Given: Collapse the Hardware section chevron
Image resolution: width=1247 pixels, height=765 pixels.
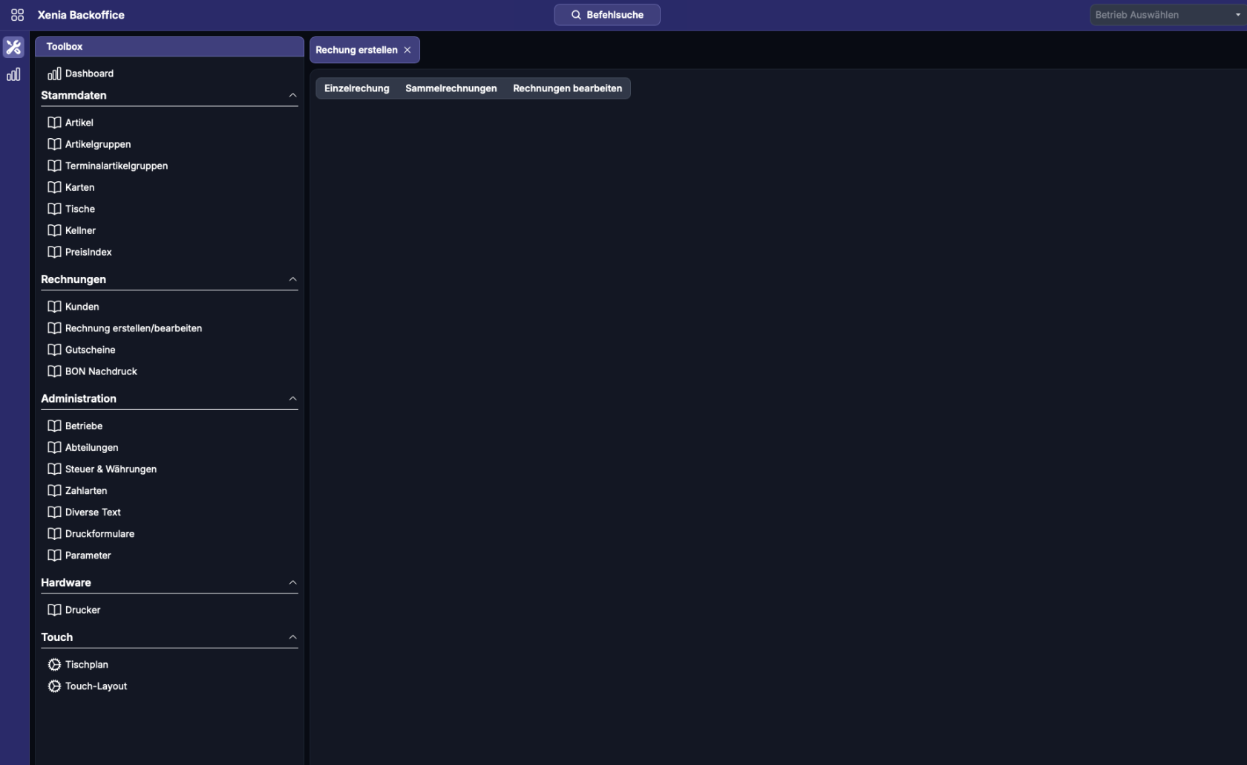Looking at the screenshot, I should point(292,582).
